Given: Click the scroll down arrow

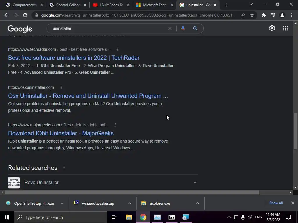Looking at the screenshot, I should (x=295, y=187).
